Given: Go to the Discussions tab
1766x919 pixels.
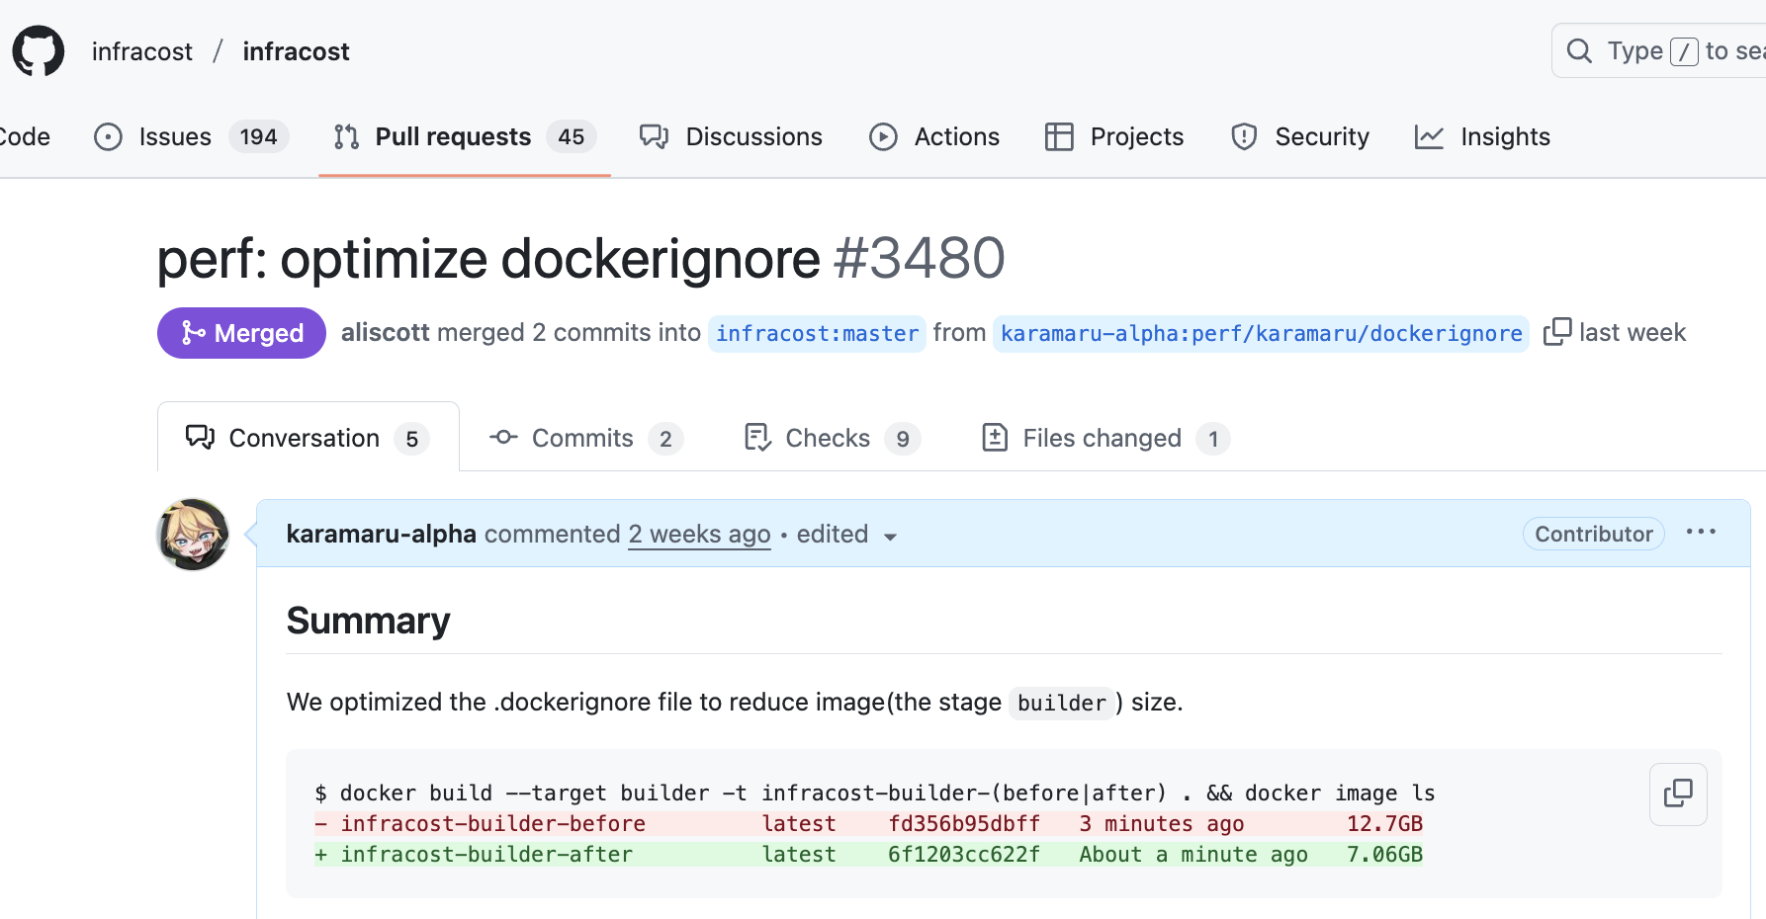Looking at the screenshot, I should [x=731, y=136].
